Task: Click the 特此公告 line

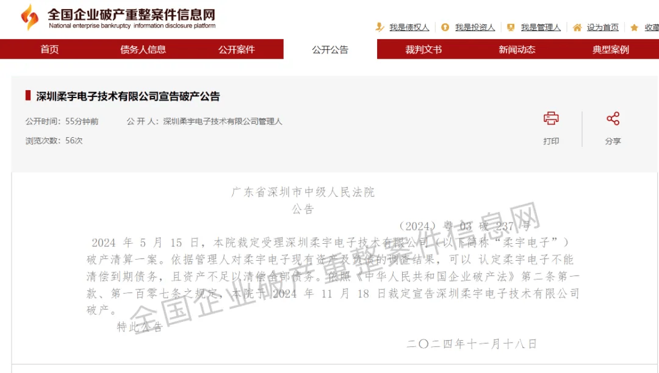Action: point(140,327)
